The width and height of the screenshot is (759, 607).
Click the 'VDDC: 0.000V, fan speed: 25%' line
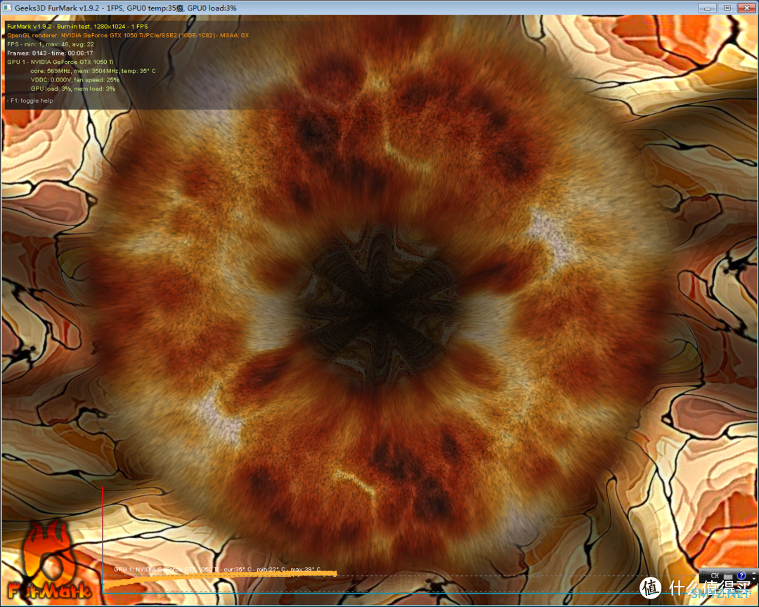point(75,80)
